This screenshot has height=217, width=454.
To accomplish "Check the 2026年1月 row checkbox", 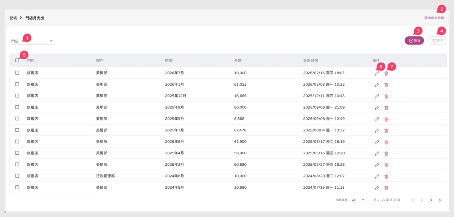I will pos(17,84).
